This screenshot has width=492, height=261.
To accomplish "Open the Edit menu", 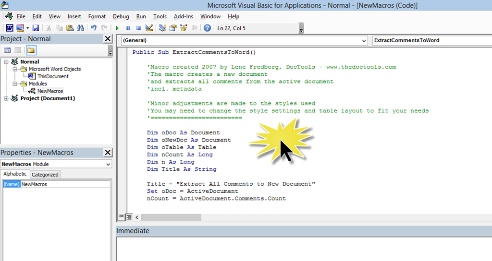I will pyautogui.click(x=37, y=17).
